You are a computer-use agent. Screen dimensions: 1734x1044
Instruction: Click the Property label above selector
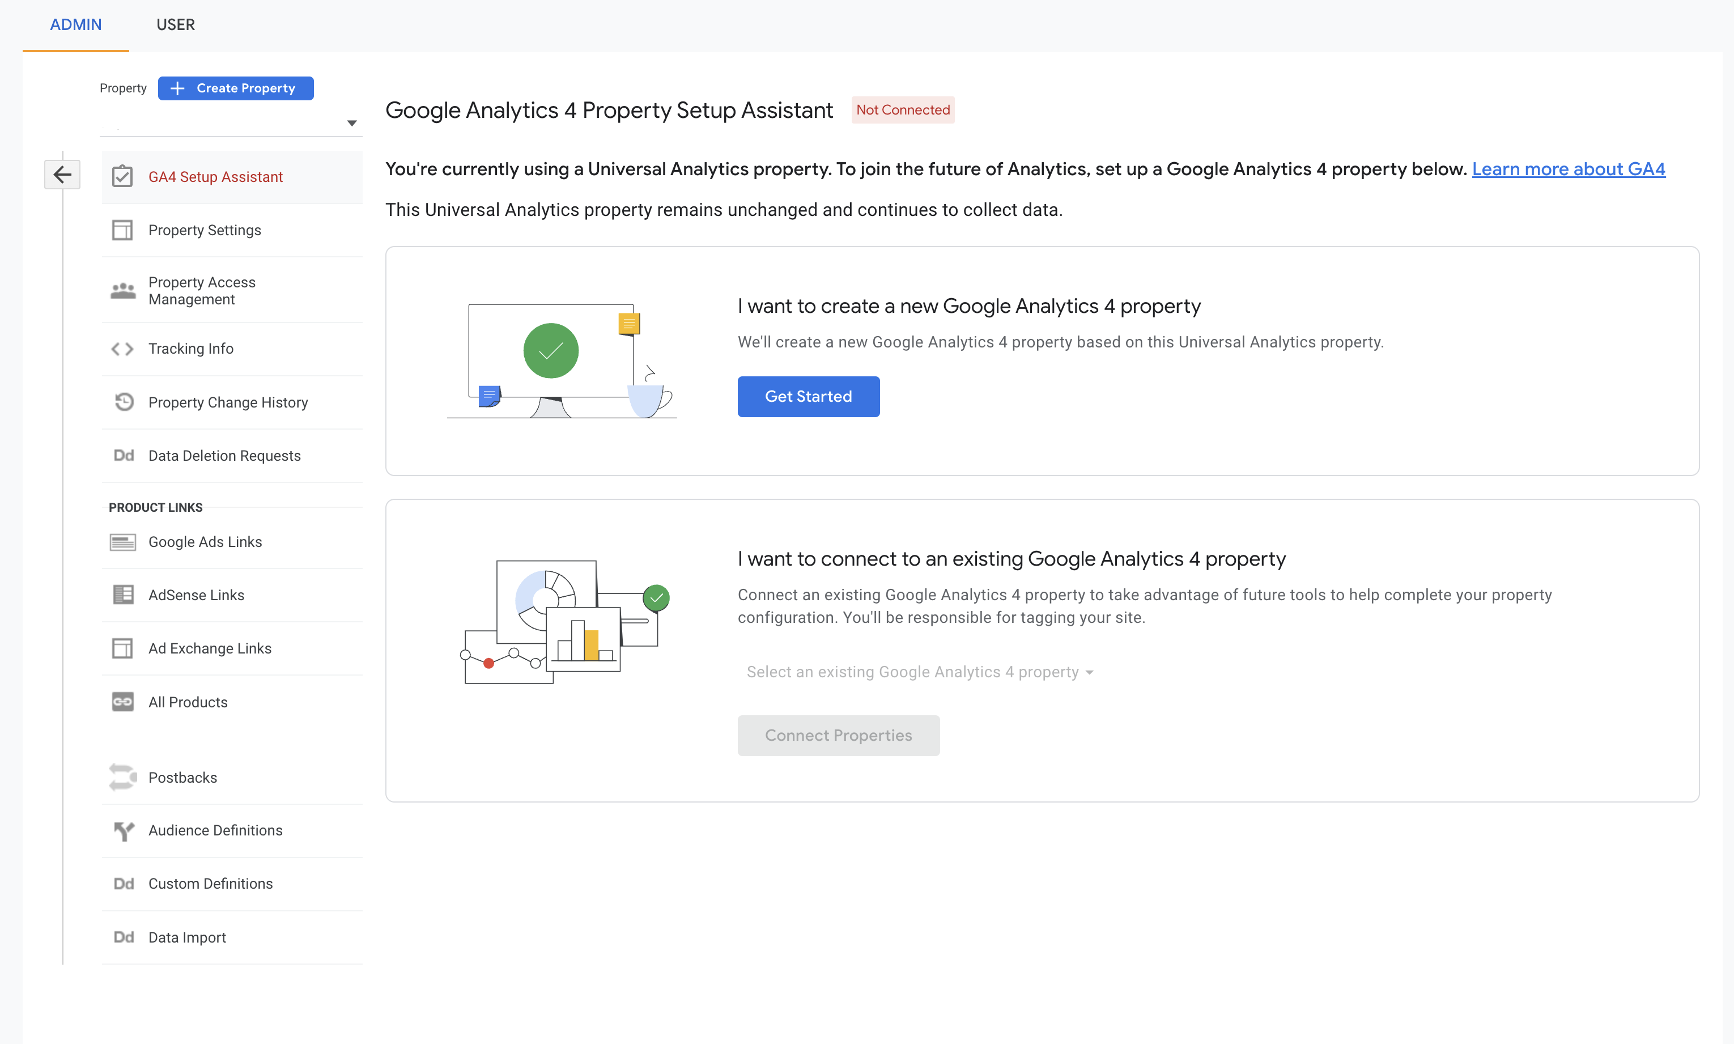tap(123, 88)
